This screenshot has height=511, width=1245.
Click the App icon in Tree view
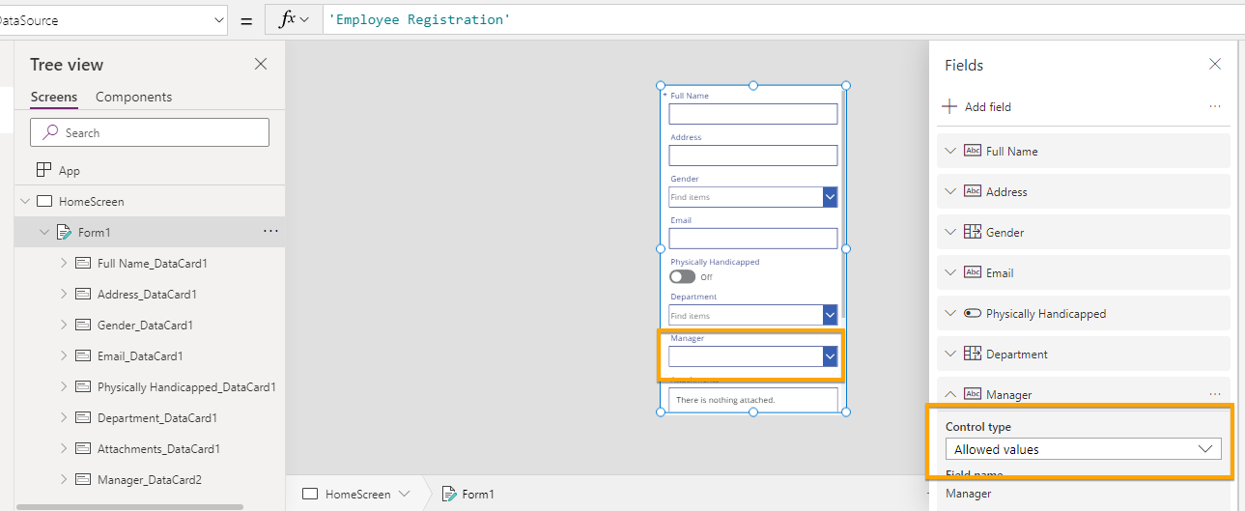click(43, 170)
